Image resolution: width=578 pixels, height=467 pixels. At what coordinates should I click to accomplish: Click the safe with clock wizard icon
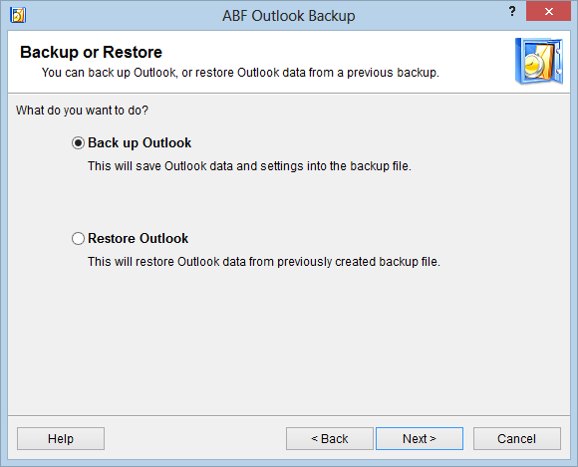pos(539,61)
